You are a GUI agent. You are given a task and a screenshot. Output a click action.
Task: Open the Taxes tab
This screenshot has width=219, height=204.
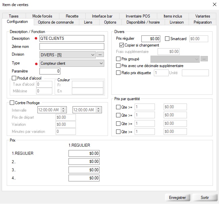pos(14,16)
